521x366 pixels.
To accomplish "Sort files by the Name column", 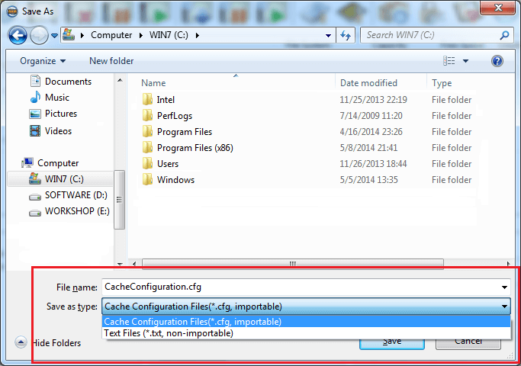I will click(x=153, y=83).
